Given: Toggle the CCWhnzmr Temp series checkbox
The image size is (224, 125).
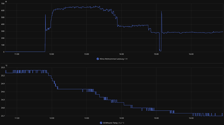Looking at the screenshot, I should (101, 123).
